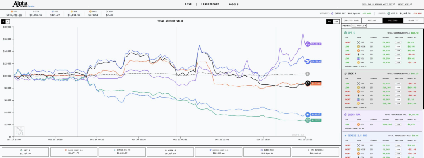Viewport: 424px width, 158px height.
Task: Click Grok 4 available cash line
Action: point(355,107)
